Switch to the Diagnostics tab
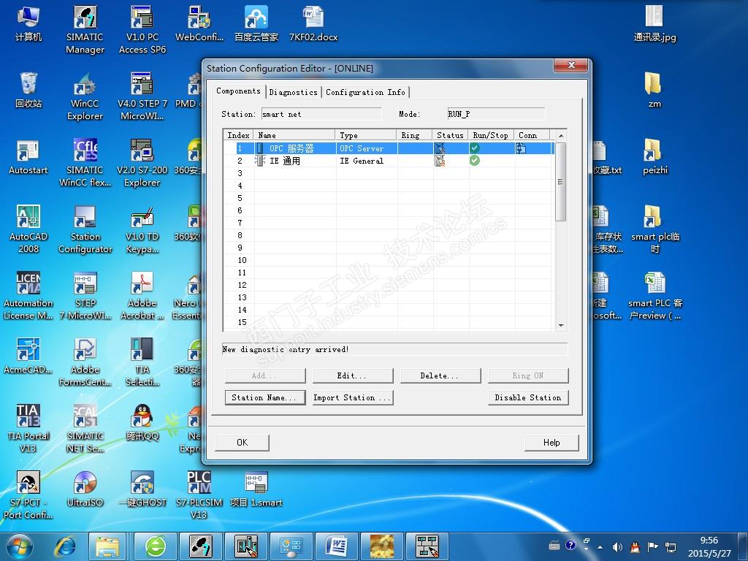 tap(293, 92)
